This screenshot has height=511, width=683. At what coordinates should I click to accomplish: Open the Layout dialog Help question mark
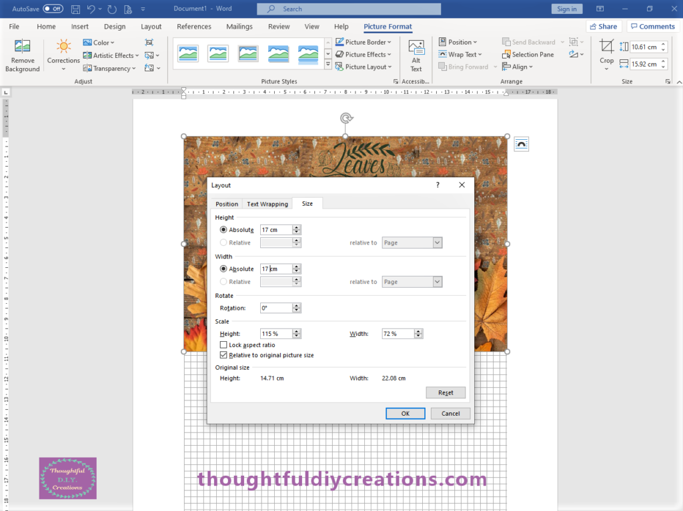tap(438, 185)
